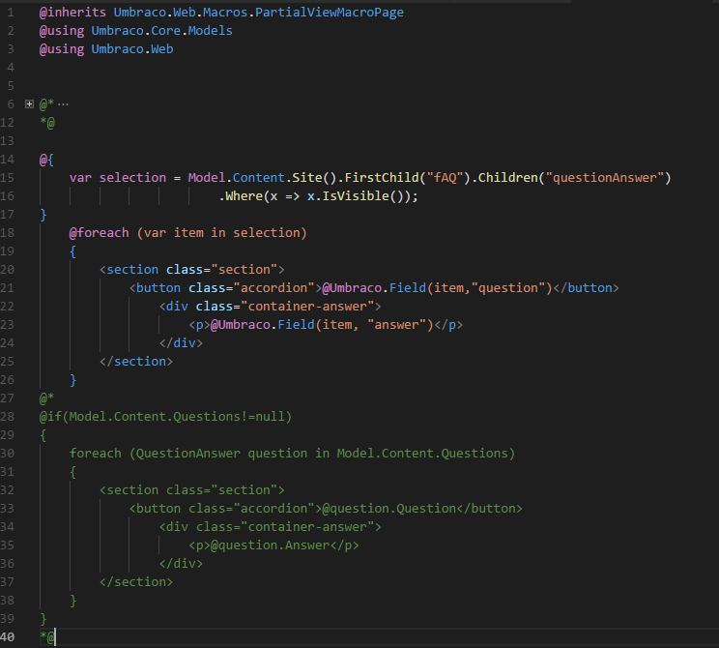Click the "container-answer" class on line 22
Viewport: 719px width, 648px height.
307,306
